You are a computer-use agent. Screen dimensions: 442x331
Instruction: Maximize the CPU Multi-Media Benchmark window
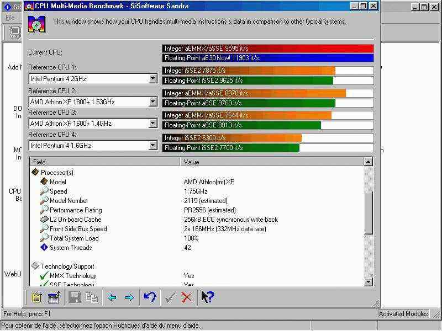(x=364, y=6)
